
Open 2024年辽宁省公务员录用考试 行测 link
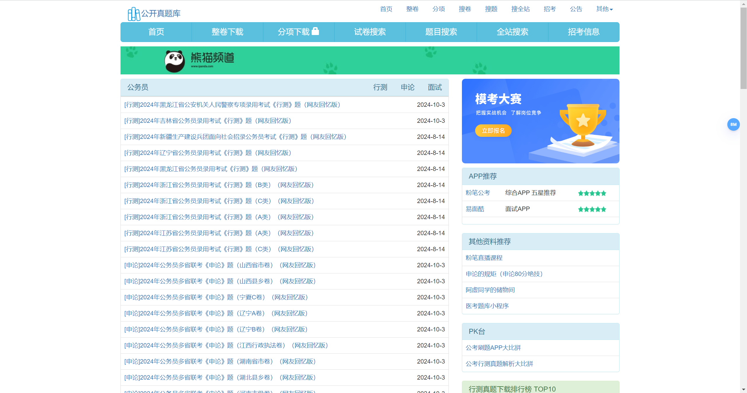tap(208, 153)
